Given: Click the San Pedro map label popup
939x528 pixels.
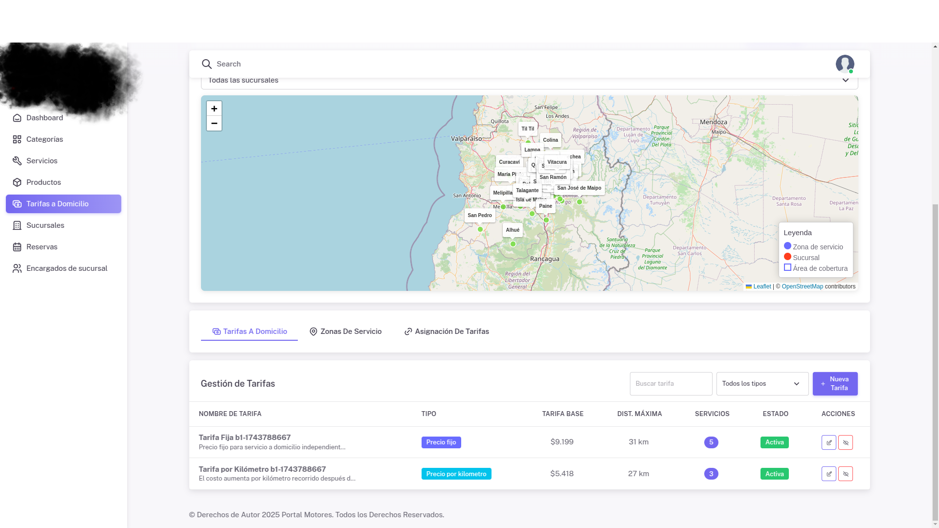Looking at the screenshot, I should (479, 216).
